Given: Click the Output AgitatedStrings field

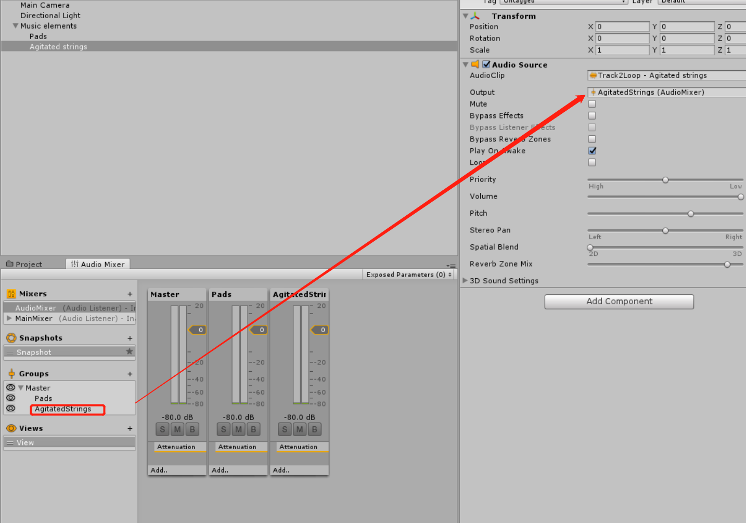Looking at the screenshot, I should click(x=666, y=92).
